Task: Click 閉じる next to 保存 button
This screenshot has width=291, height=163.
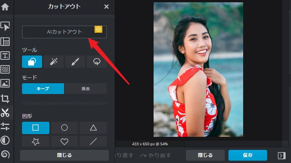Action: (205, 155)
